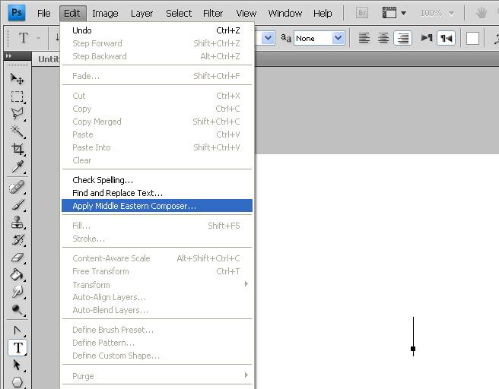The image size is (499, 389).
Task: Select the Brush tool
Action: pos(17,204)
